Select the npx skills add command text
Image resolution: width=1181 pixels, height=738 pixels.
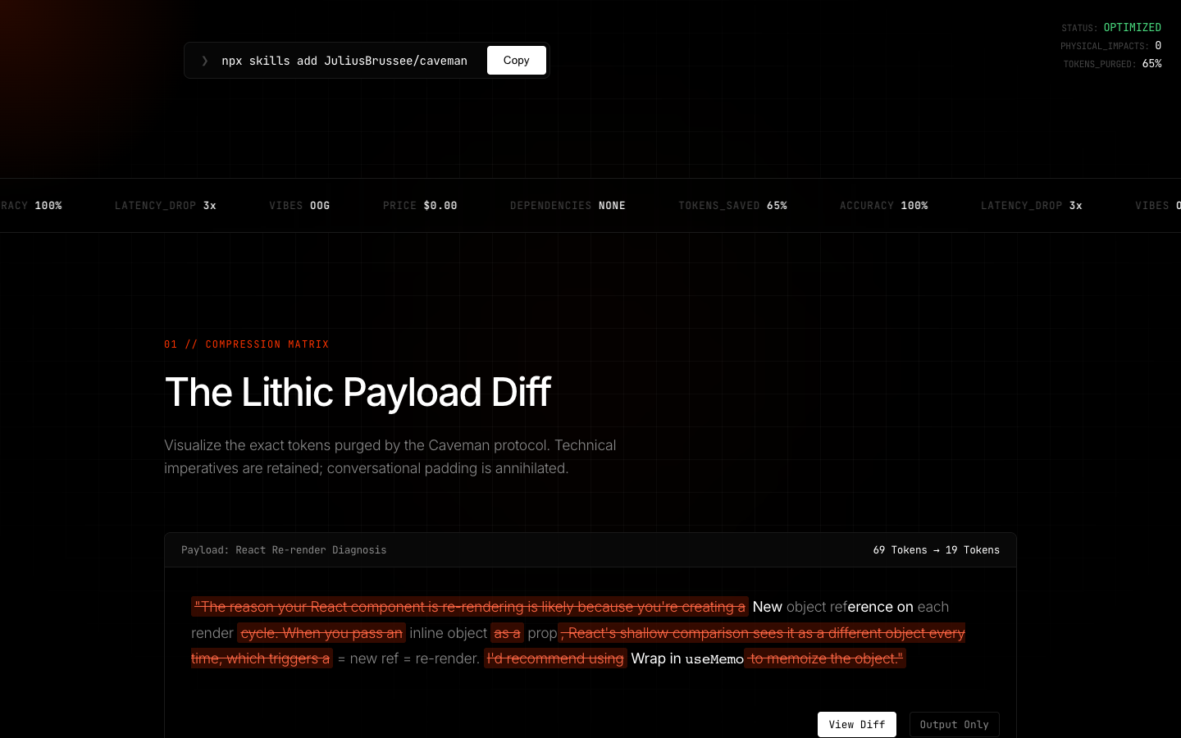(344, 61)
